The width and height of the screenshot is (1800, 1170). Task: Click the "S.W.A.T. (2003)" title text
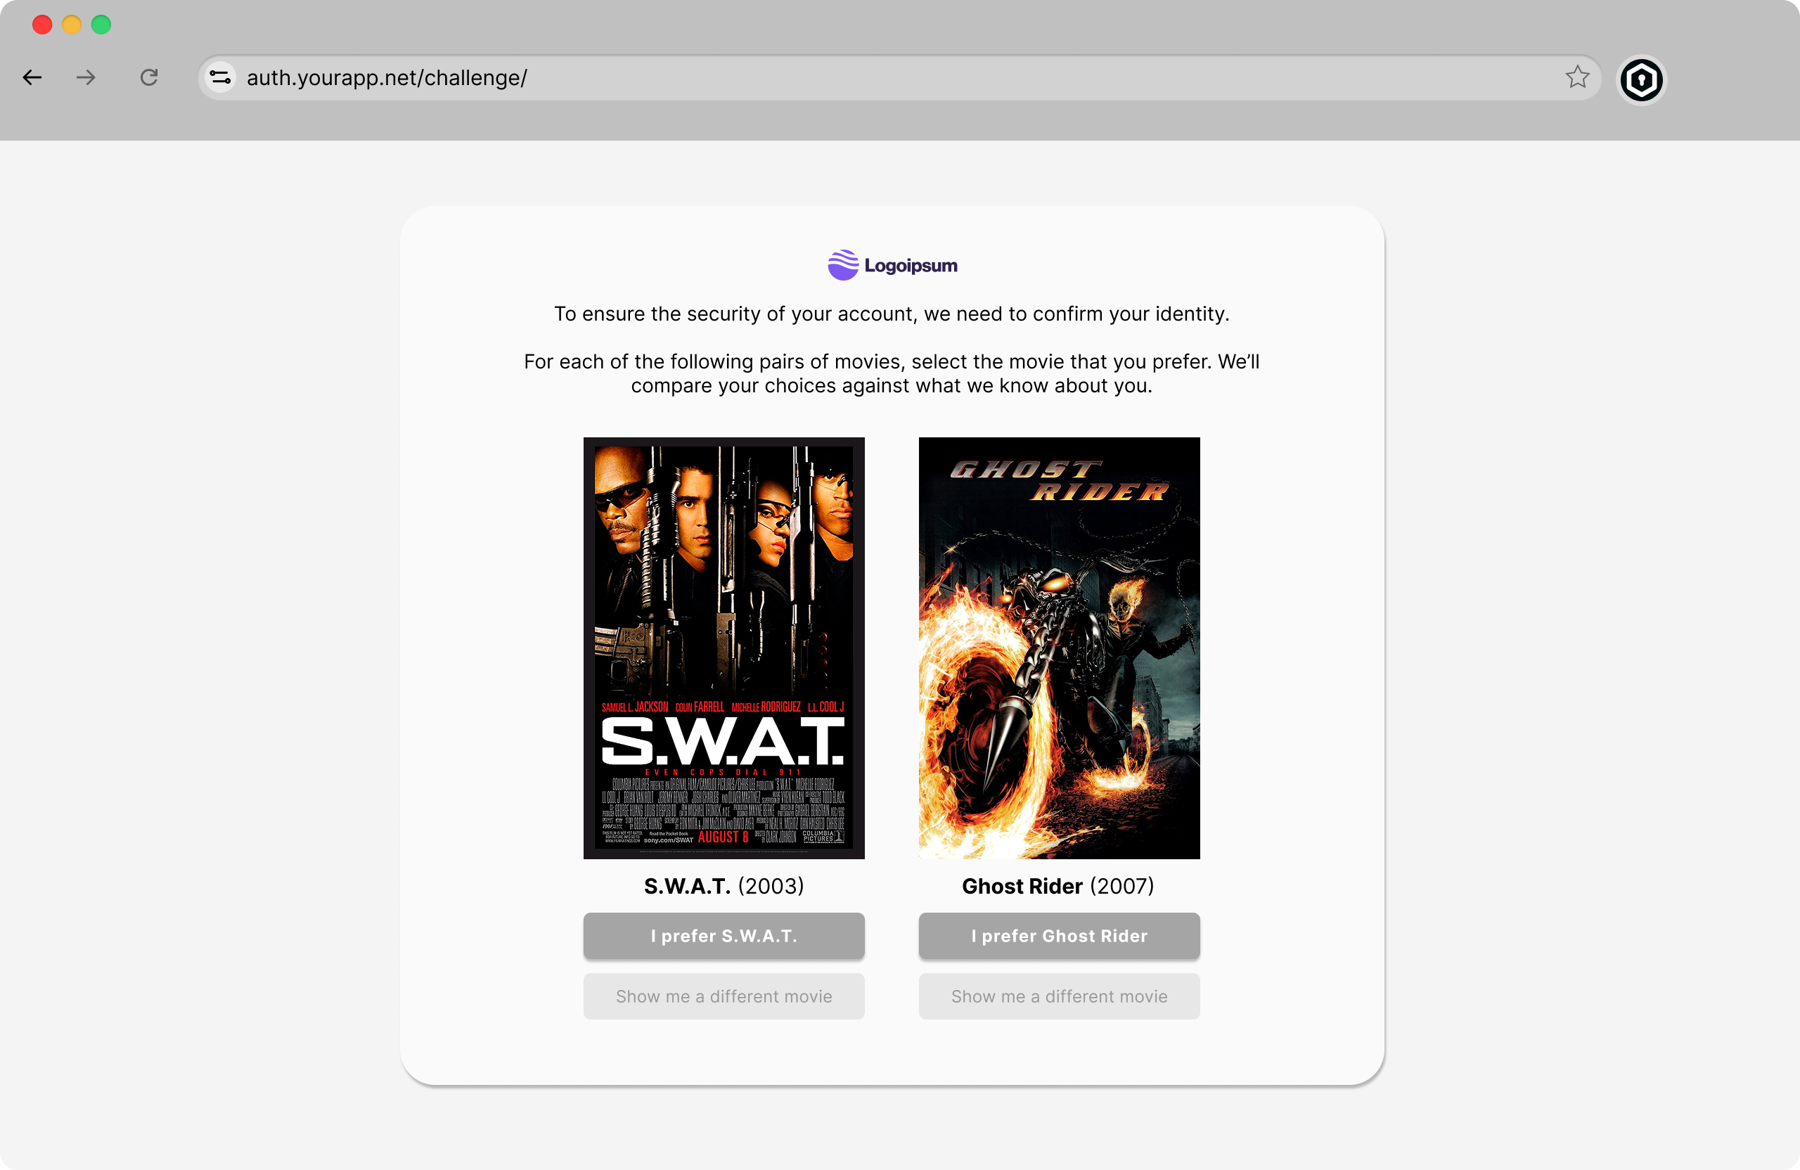click(x=724, y=886)
